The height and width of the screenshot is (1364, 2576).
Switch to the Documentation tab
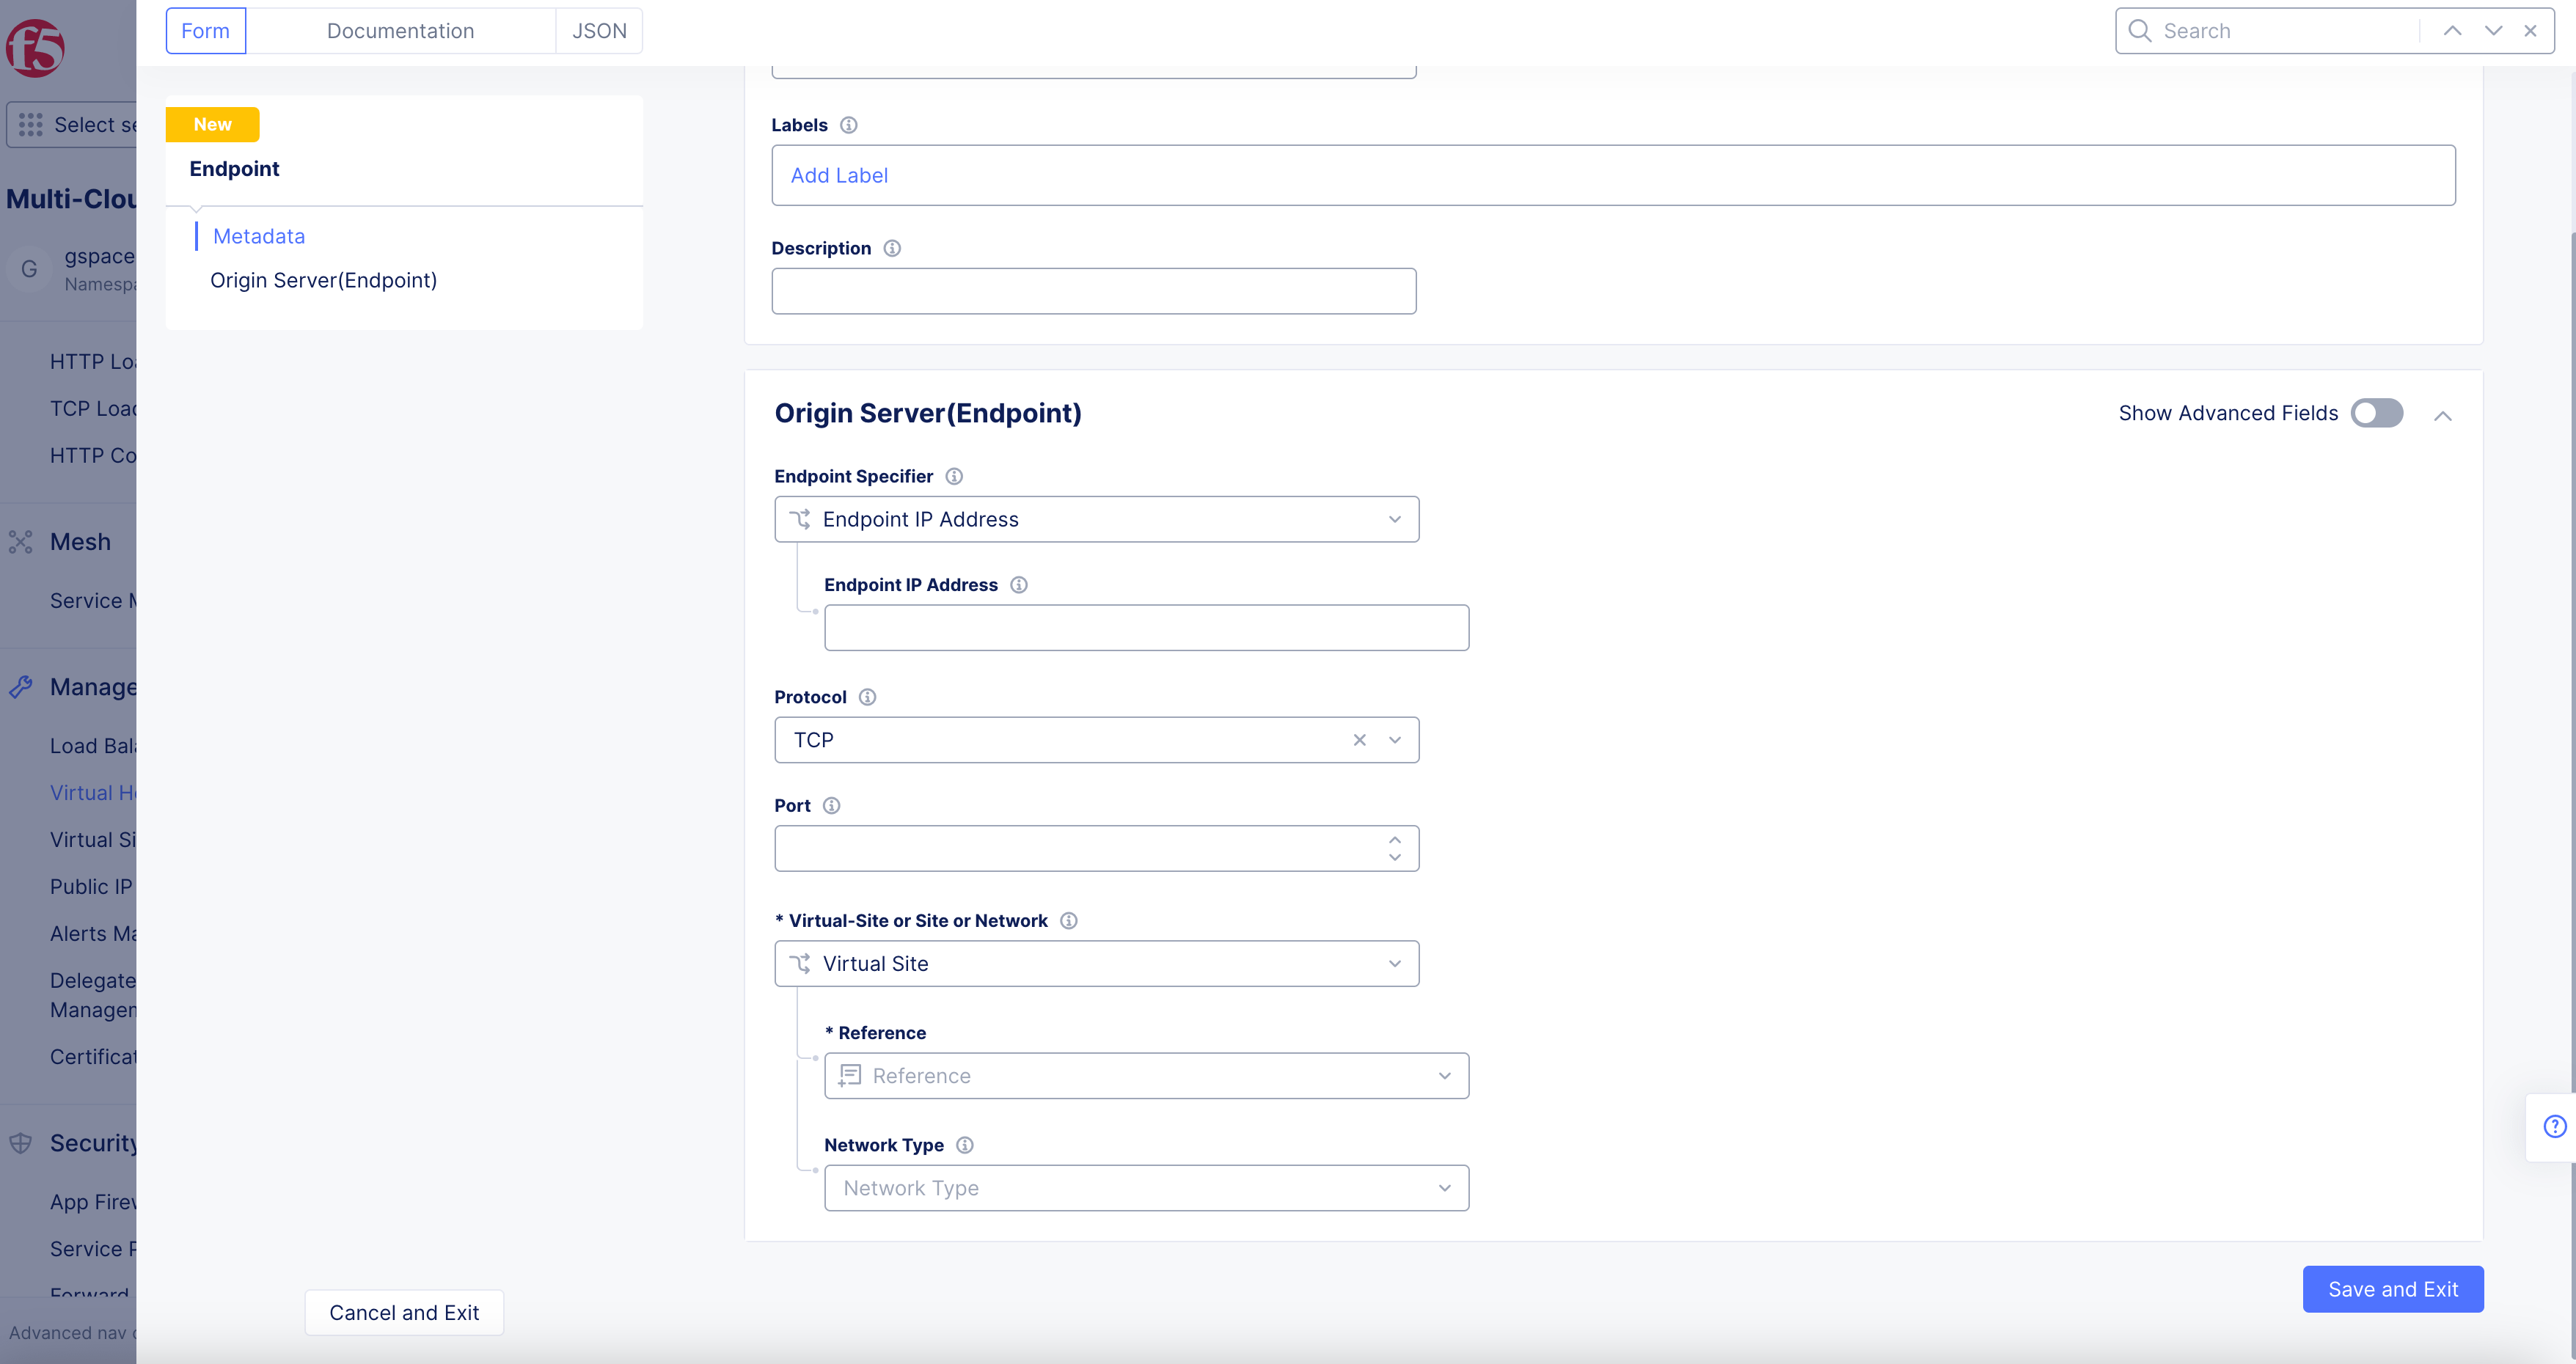tap(400, 31)
